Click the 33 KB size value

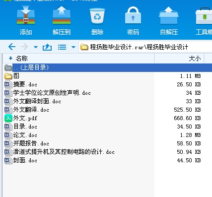coord(193,101)
